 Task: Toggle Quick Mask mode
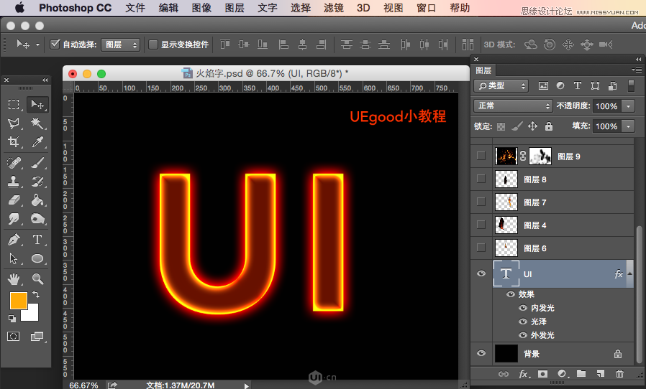point(13,337)
